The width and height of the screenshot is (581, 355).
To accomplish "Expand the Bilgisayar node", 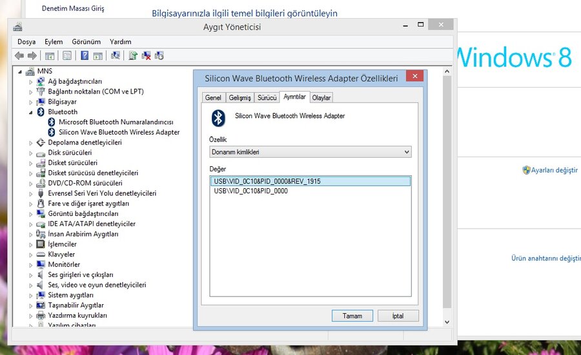I will click(31, 102).
